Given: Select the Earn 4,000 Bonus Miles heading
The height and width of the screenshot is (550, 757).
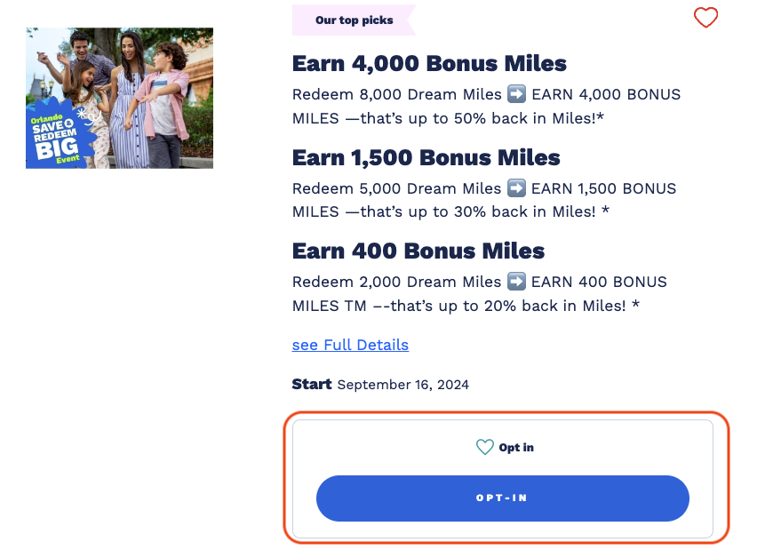Looking at the screenshot, I should coord(429,64).
